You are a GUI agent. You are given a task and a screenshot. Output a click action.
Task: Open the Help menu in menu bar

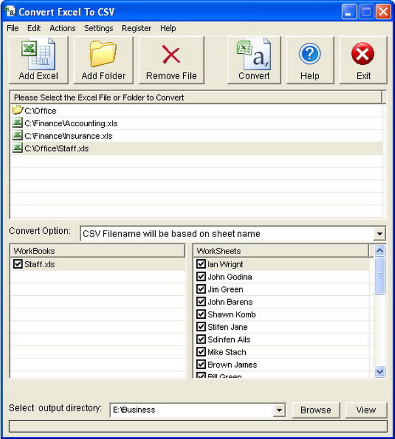coord(168,29)
